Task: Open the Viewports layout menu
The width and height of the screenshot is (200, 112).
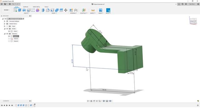Action: (x=110, y=101)
